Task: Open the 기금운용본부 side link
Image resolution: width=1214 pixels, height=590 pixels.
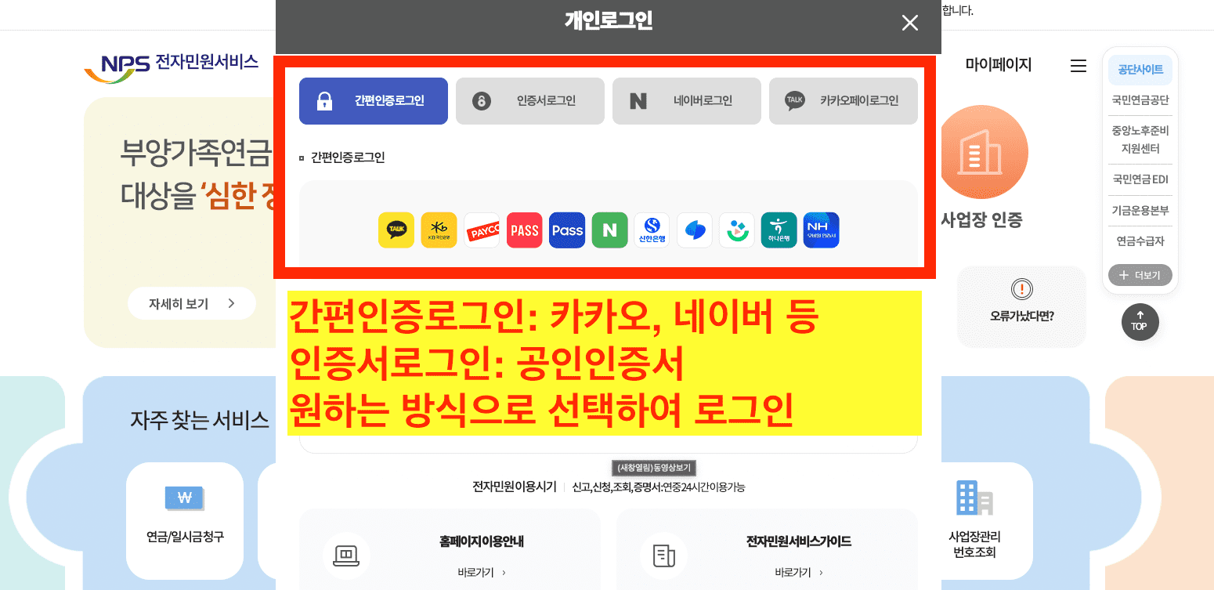Action: coord(1140,211)
